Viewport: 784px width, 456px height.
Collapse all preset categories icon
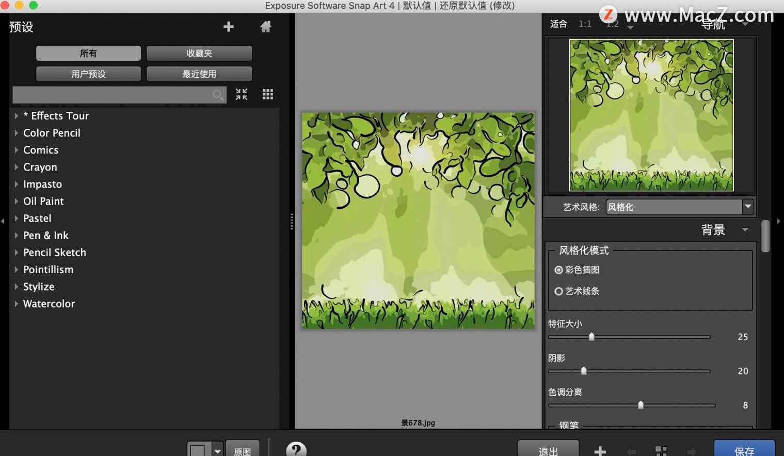coord(242,94)
